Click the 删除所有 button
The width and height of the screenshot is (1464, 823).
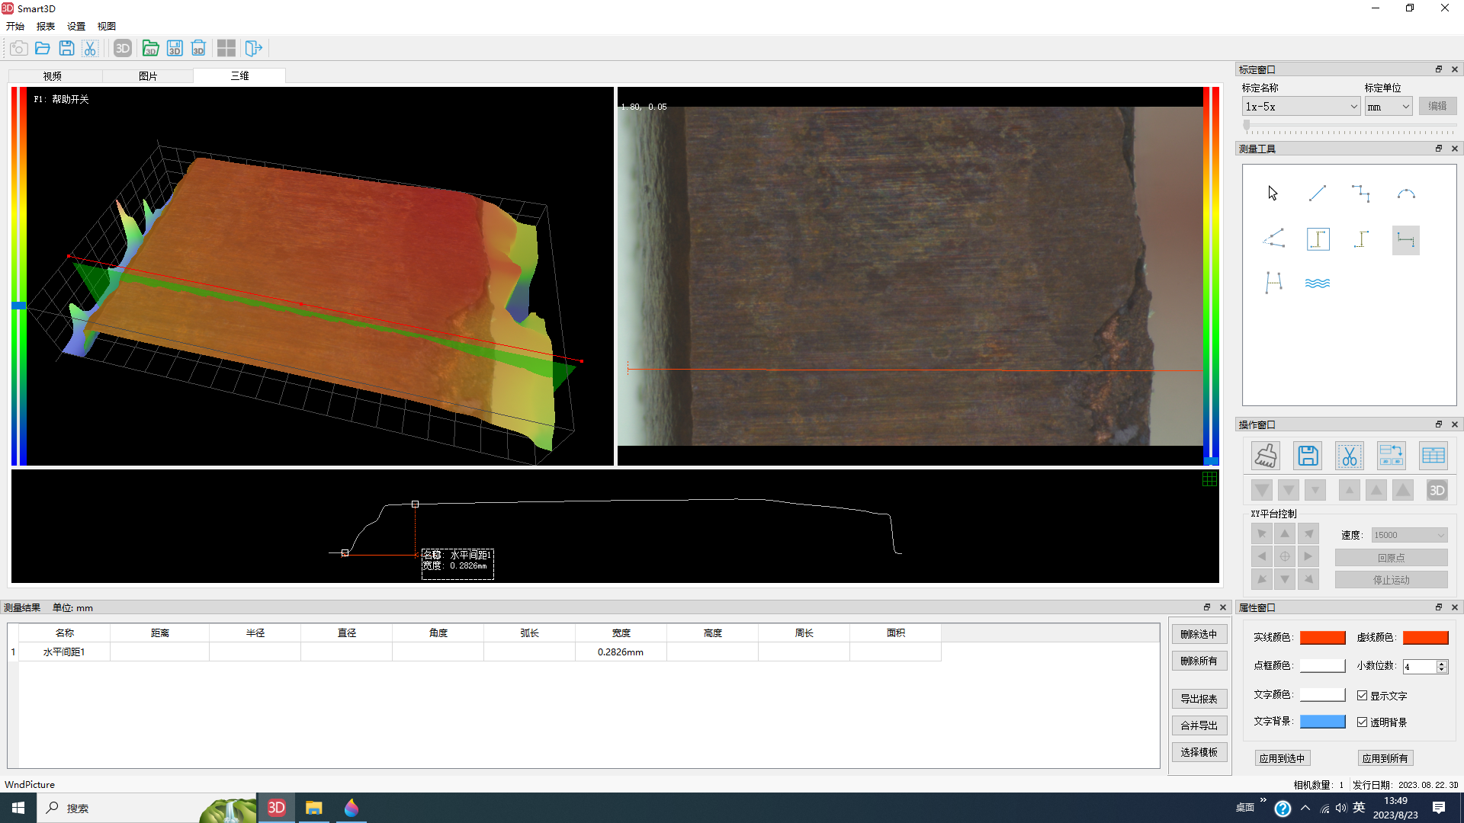pyautogui.click(x=1199, y=661)
